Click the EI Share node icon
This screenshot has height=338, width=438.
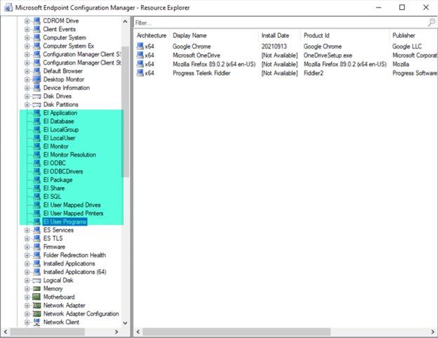tap(36, 188)
